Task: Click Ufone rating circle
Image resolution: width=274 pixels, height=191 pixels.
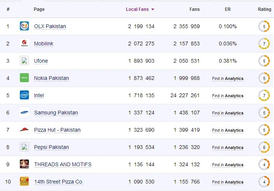Action: (x=264, y=61)
